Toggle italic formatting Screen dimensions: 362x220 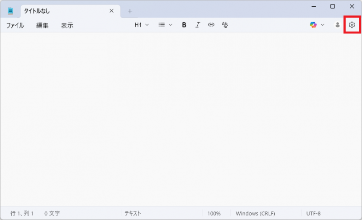(x=197, y=25)
